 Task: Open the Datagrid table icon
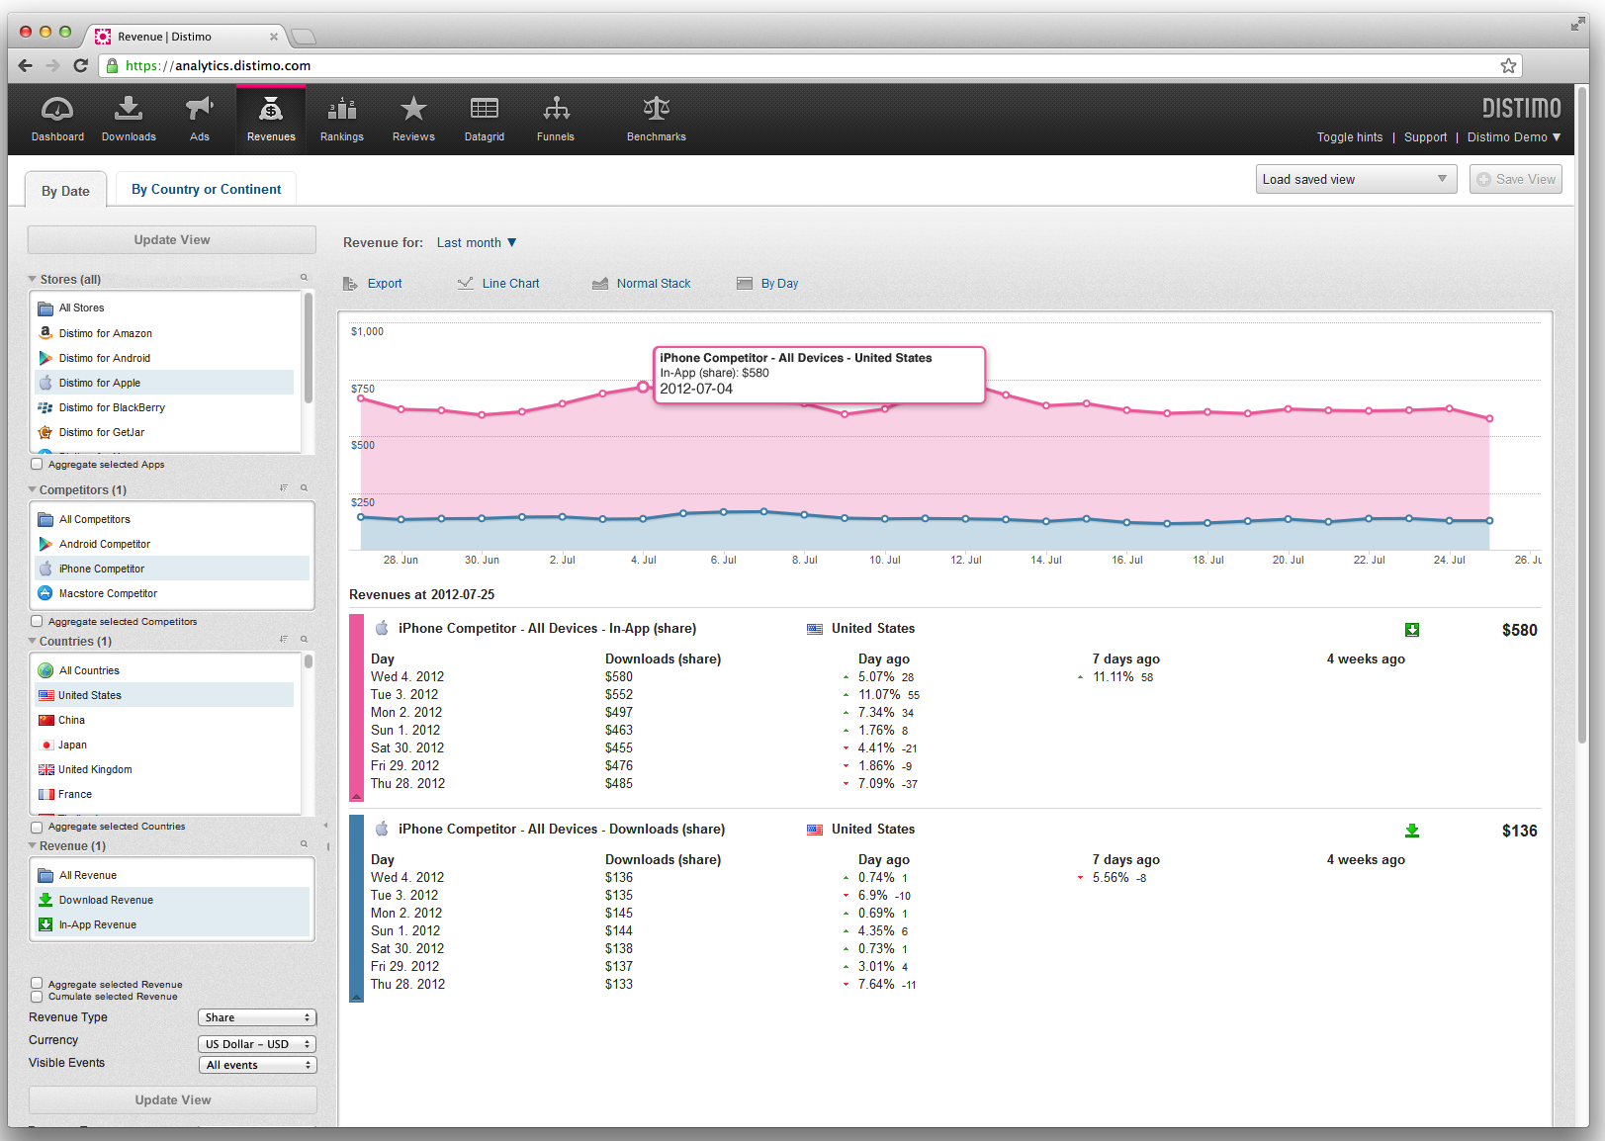point(485,110)
